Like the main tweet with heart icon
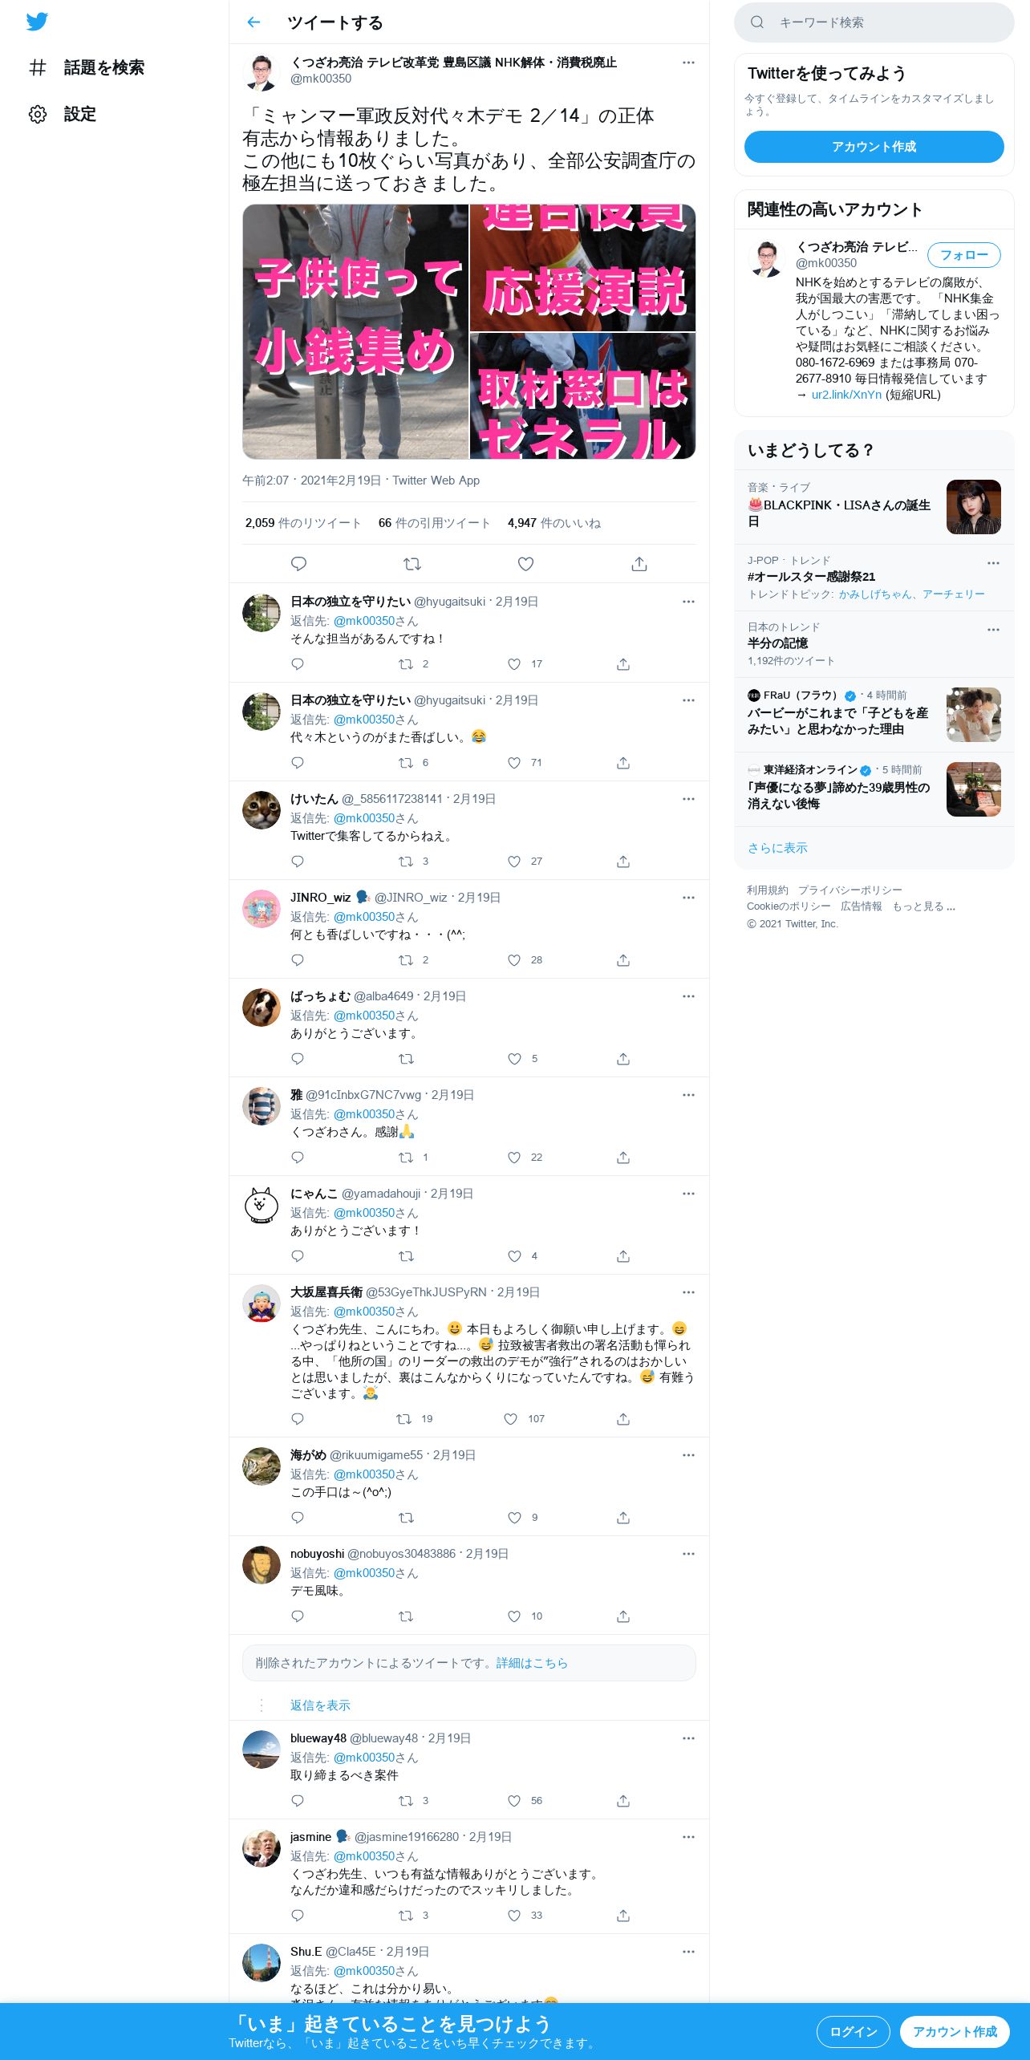This screenshot has width=1030, height=2060. [x=525, y=564]
